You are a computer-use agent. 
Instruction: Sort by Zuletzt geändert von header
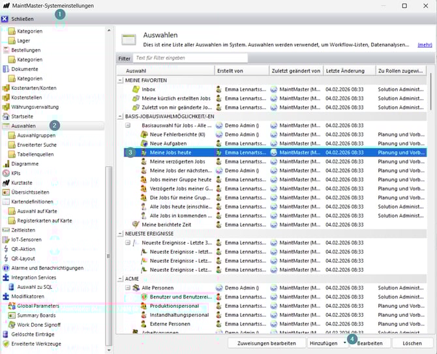[296, 71]
